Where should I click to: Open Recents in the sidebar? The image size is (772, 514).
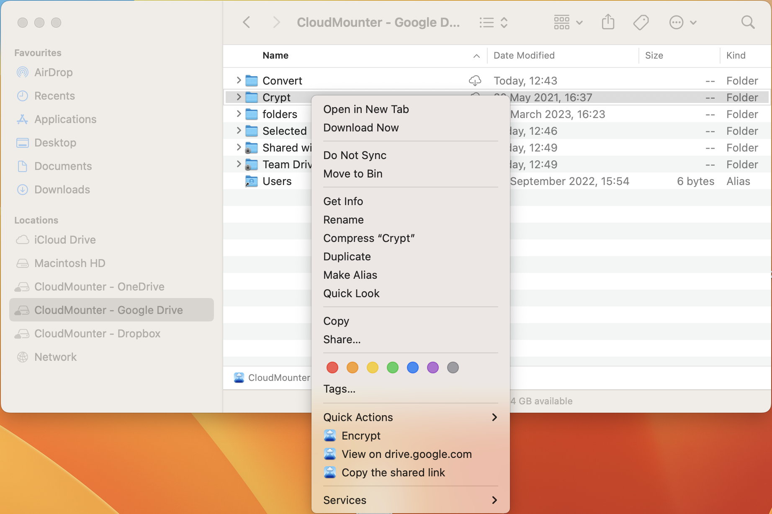pyautogui.click(x=111, y=96)
